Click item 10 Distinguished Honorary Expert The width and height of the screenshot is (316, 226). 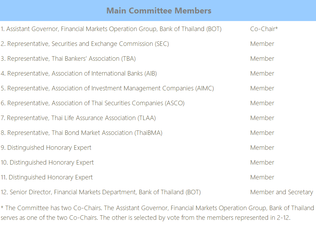[47, 163]
